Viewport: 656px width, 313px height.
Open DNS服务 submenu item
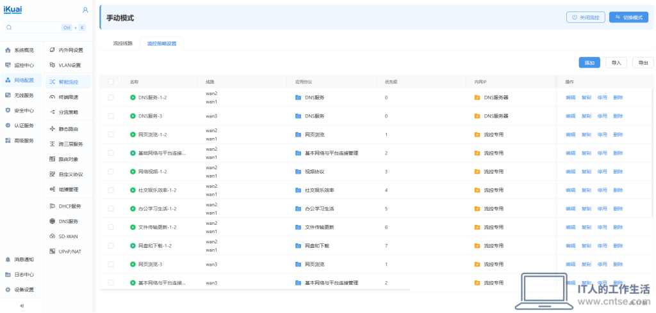pos(68,221)
